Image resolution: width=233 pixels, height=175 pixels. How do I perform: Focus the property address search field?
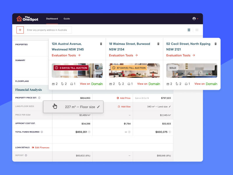48,30
